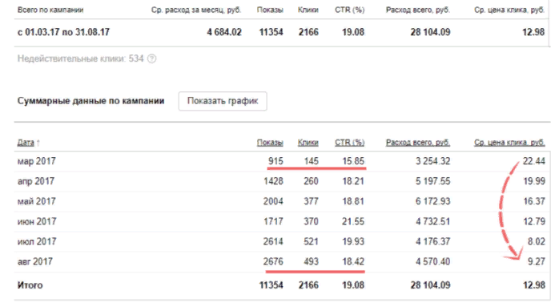Screen dimensions: 555x303
Task: Click CTR value 21.55 for June
Action: tap(353, 221)
